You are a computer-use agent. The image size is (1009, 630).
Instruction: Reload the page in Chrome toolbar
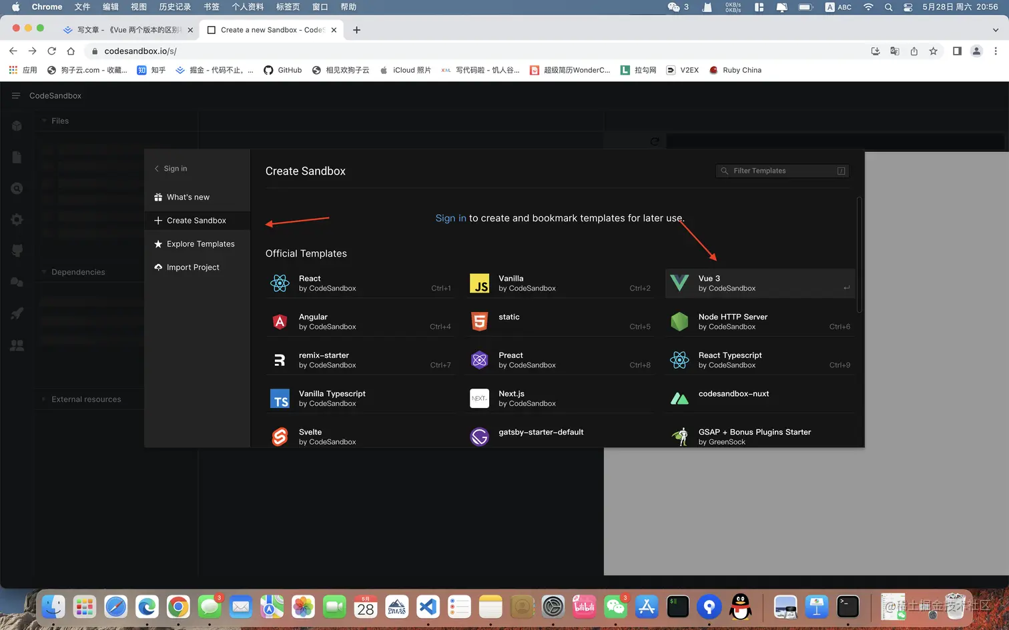[x=51, y=51]
